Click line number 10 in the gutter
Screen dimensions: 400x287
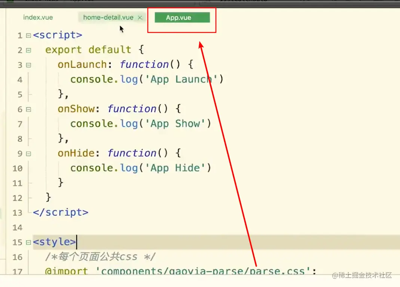click(17, 168)
